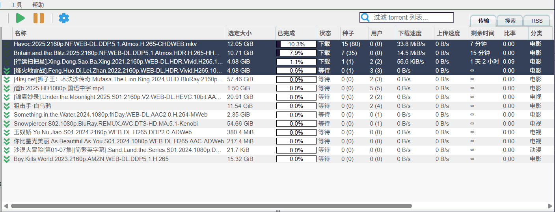The image size is (555, 212).
Task: Click queued icon of Yu.Nu.Jiao row
Action: point(7,132)
